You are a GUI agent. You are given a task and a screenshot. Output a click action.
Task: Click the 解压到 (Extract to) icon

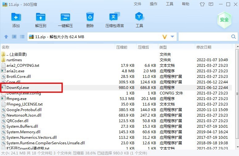click(40, 17)
